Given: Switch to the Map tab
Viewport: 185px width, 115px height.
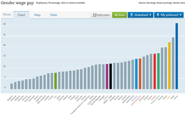Looking at the screenshot, I should point(38,15).
